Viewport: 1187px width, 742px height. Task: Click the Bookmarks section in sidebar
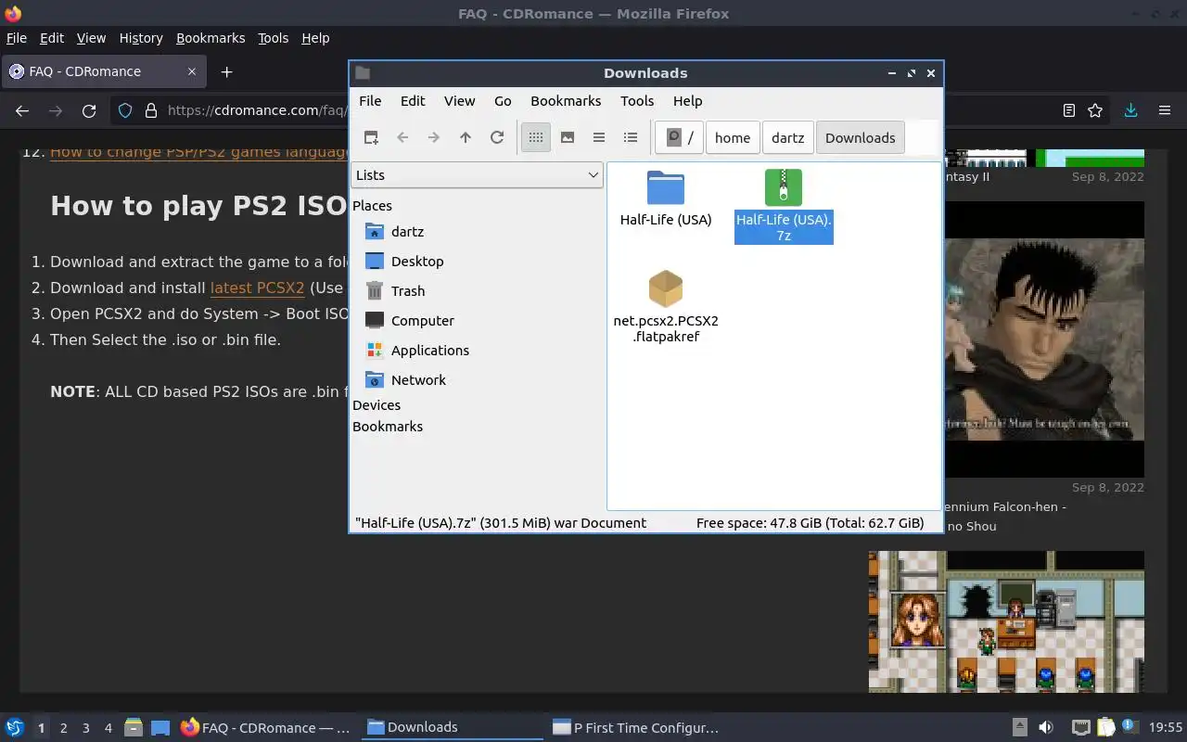tap(388, 427)
